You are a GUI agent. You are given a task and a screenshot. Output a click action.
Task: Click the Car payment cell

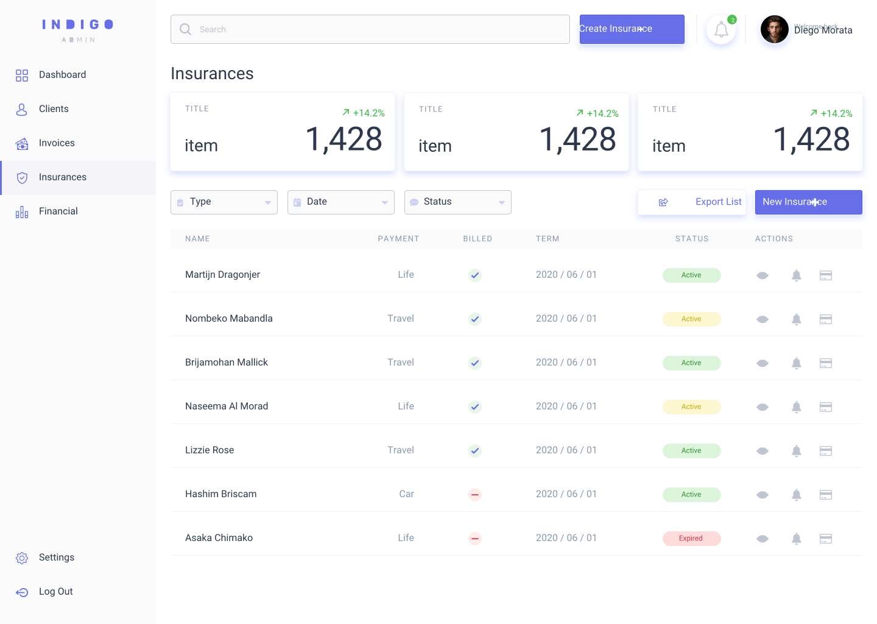(x=406, y=494)
